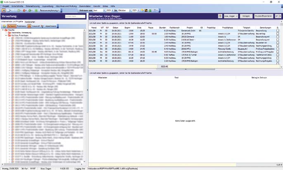Switch to the Unternehmen und Projekte tab
Viewport: 283px width, 170px height.
coord(12,21)
